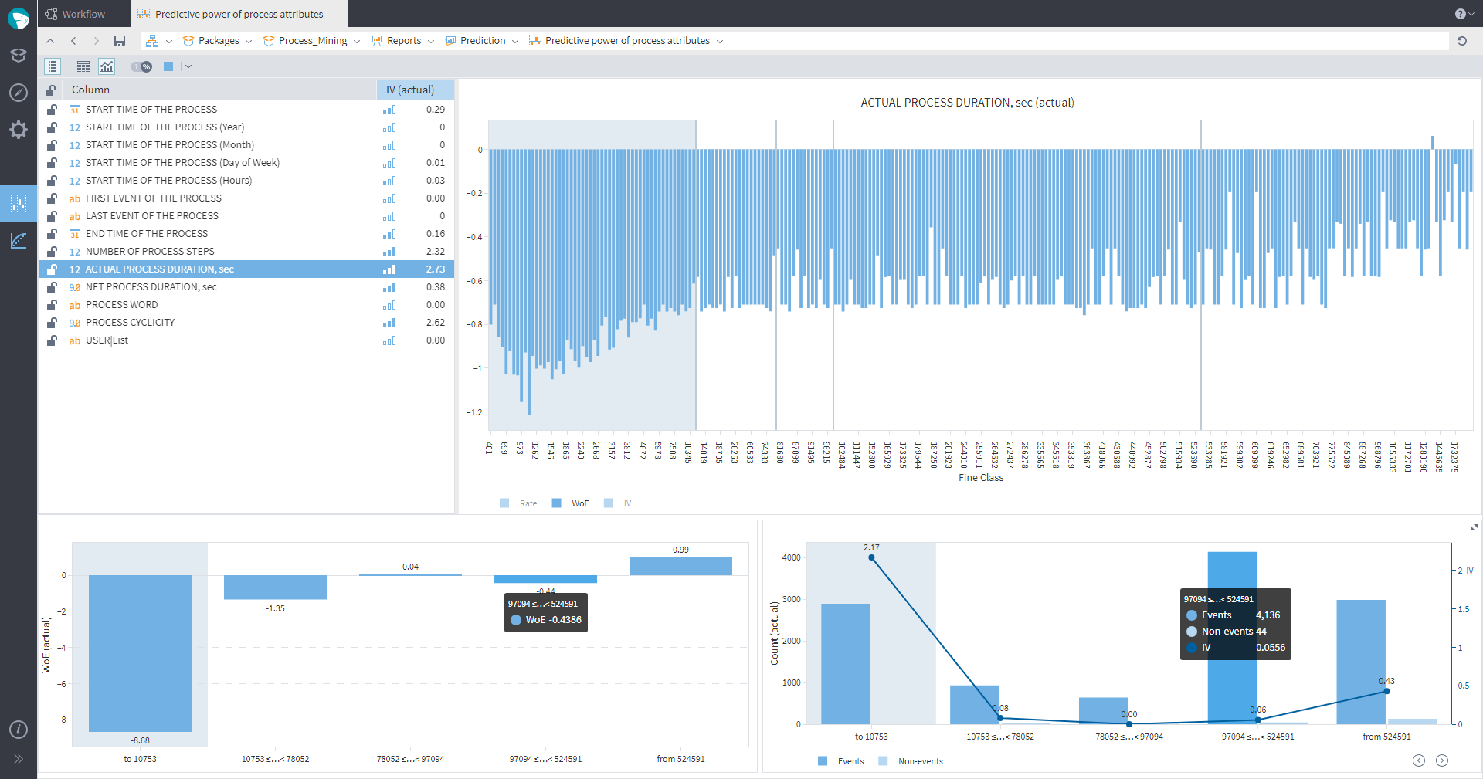Viewport: 1483px width, 779px height.
Task: Click the blue color square in toolbar
Action: click(168, 66)
